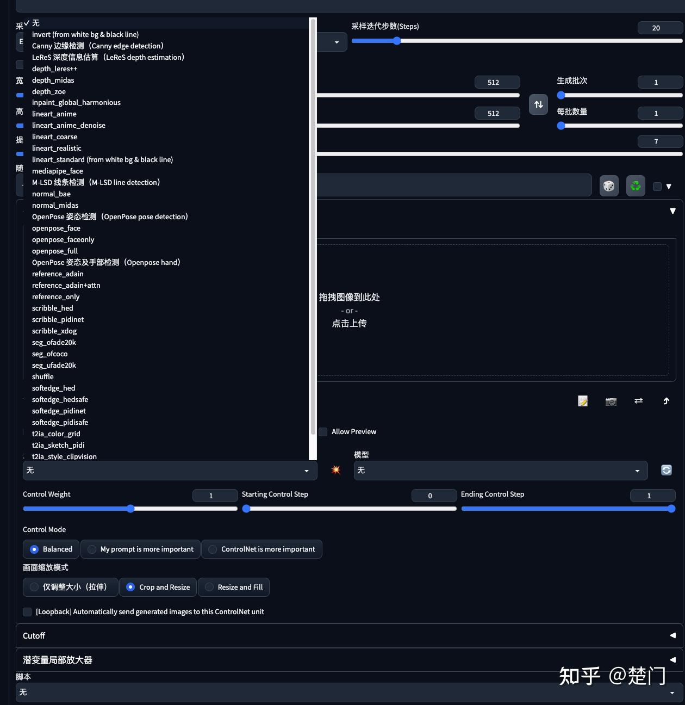Select Canny 边缘检测 from the list
This screenshot has width=685, height=705.
click(x=97, y=46)
